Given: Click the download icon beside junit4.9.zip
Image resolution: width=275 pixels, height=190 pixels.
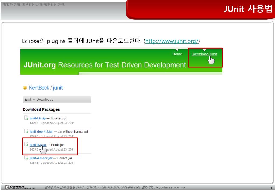Looking at the screenshot, I should coord(26,118).
